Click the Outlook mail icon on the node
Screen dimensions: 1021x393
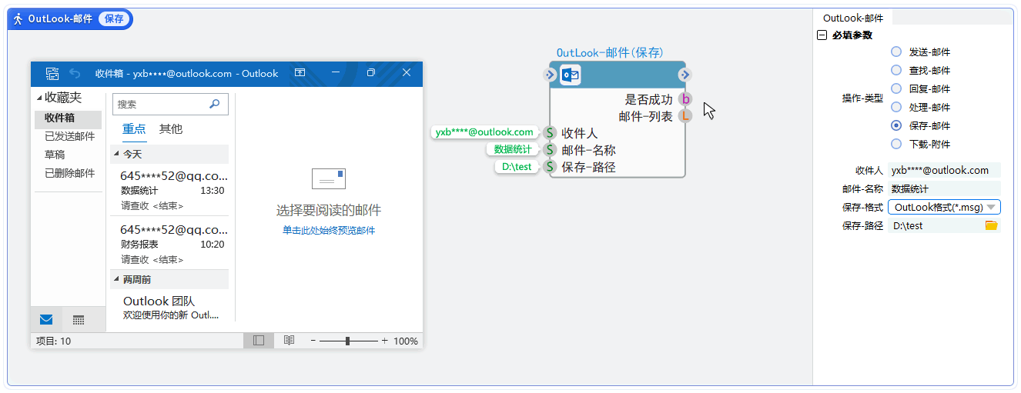[570, 75]
